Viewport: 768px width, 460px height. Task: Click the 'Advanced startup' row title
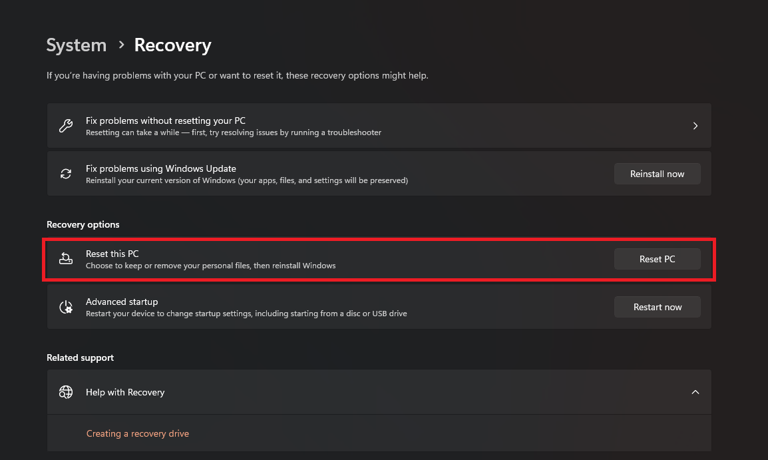(x=122, y=302)
